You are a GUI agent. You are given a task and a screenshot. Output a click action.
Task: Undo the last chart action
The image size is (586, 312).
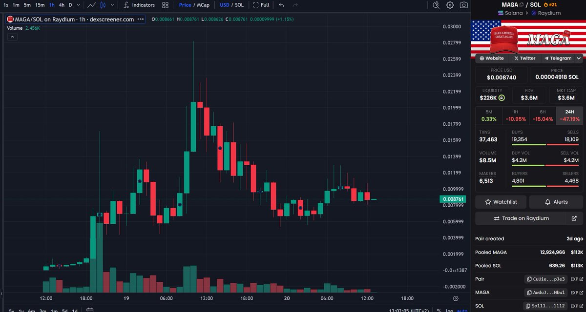(281, 5)
